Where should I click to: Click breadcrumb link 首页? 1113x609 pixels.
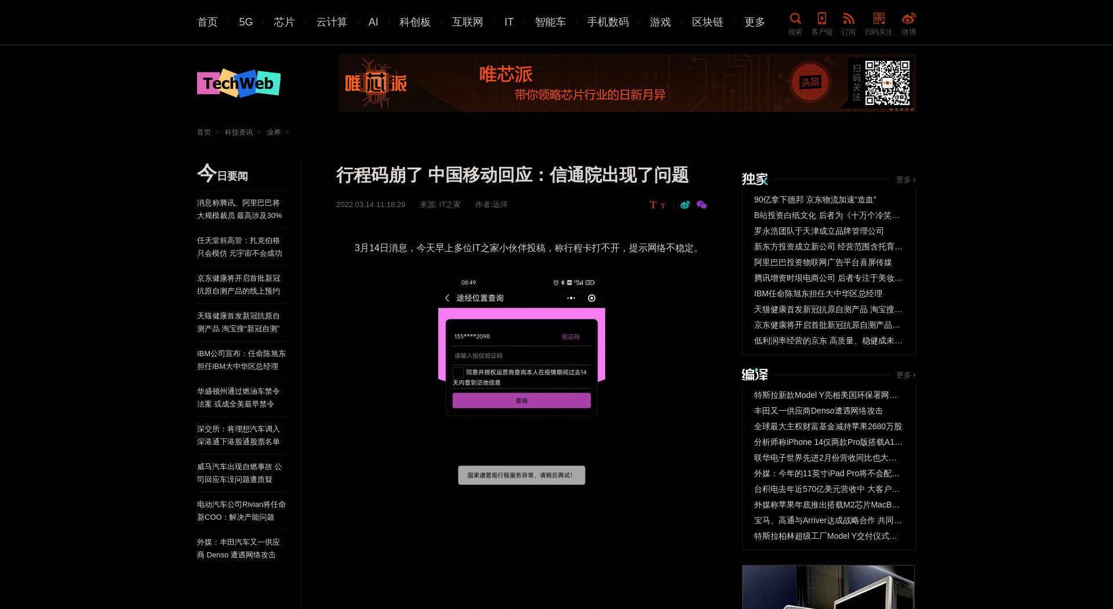pyautogui.click(x=204, y=132)
